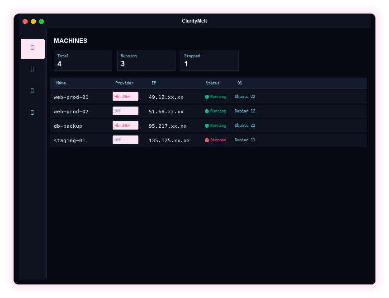The height and width of the screenshot is (298, 389).
Task: Click the green status dot for db-backup
Action: pyautogui.click(x=207, y=126)
